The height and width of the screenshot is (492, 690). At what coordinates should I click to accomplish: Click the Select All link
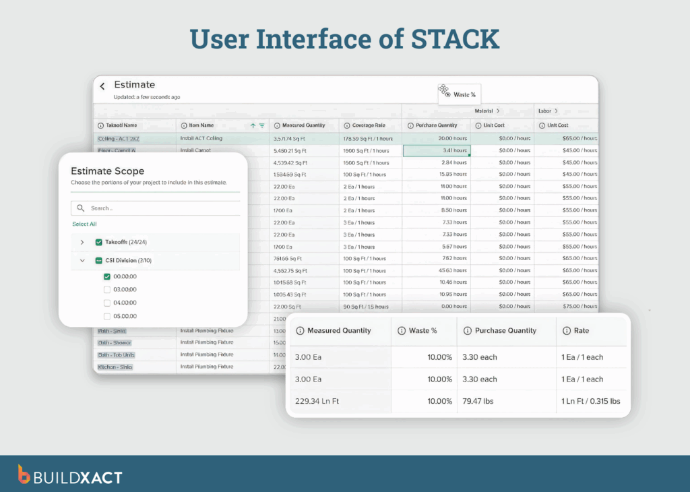84,223
